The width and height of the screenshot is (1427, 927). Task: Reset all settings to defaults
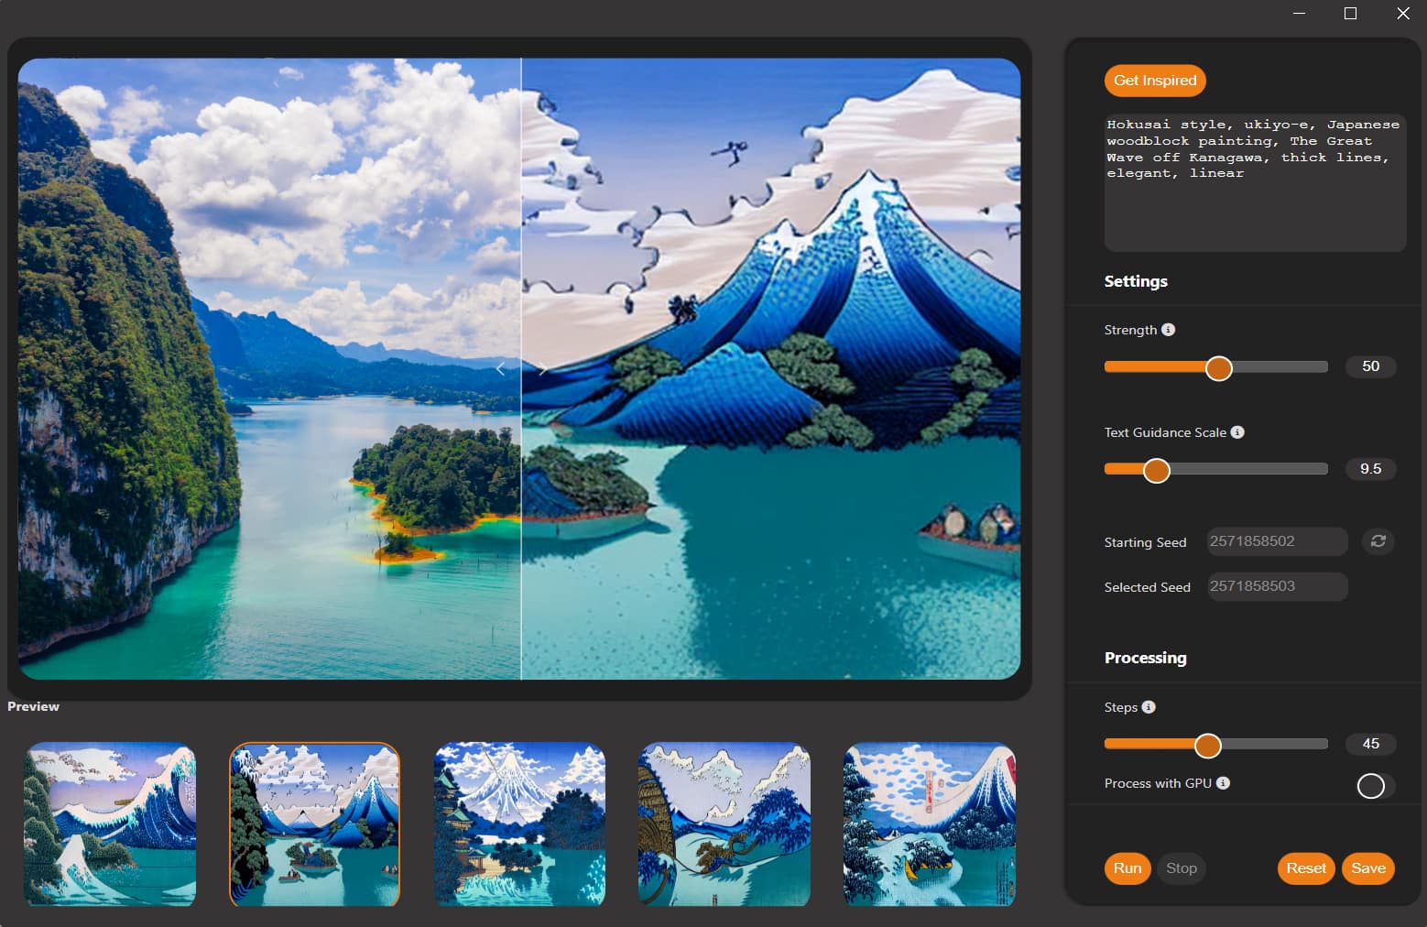click(x=1305, y=867)
